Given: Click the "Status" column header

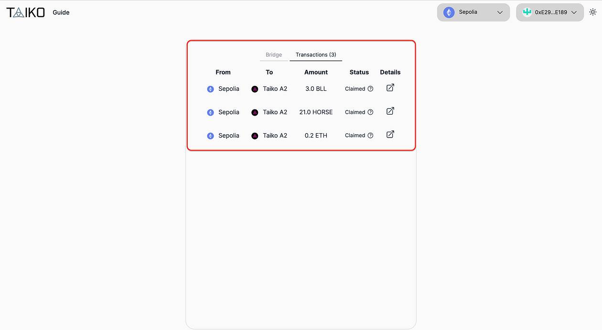Looking at the screenshot, I should click(x=359, y=72).
